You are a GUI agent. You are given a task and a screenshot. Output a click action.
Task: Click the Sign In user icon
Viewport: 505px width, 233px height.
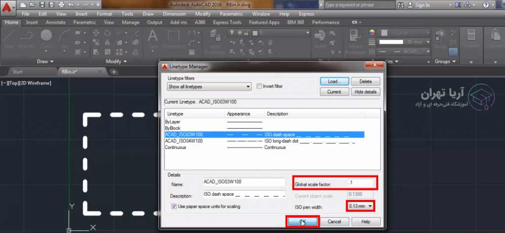(x=410, y=5)
